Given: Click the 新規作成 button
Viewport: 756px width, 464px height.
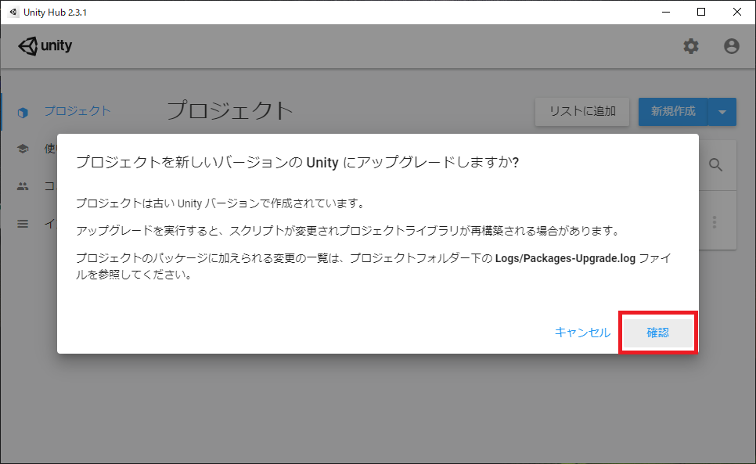Looking at the screenshot, I should 673,112.
